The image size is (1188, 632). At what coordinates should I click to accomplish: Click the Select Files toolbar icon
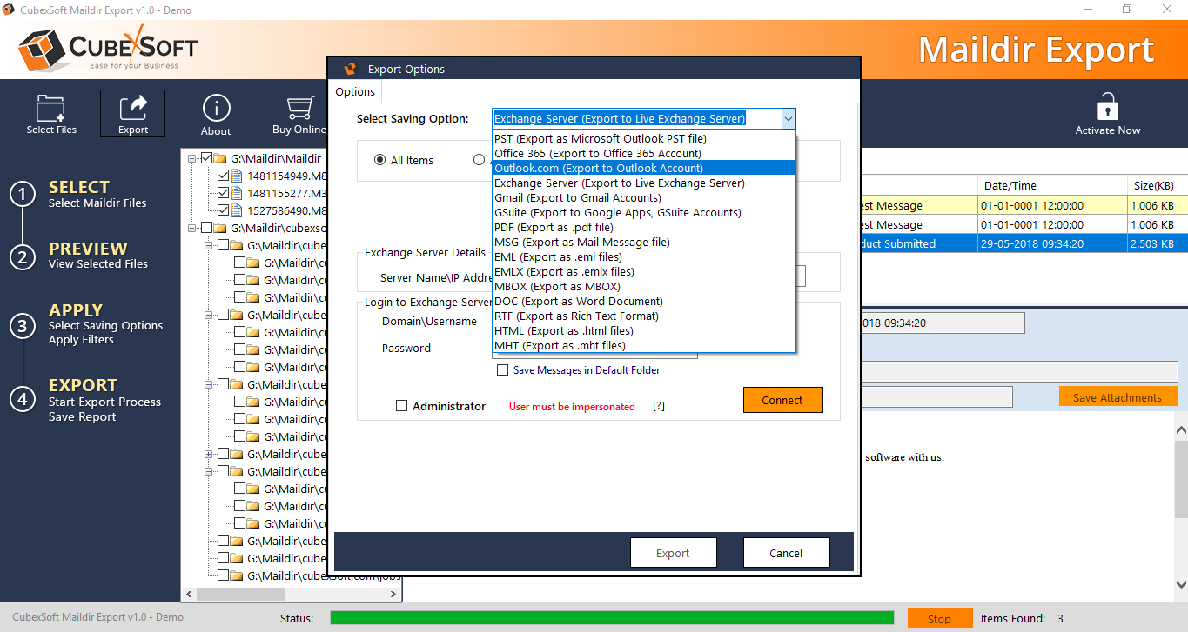pyautogui.click(x=50, y=110)
